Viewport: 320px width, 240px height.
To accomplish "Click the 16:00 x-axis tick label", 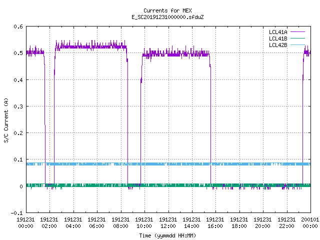I will [215, 226].
